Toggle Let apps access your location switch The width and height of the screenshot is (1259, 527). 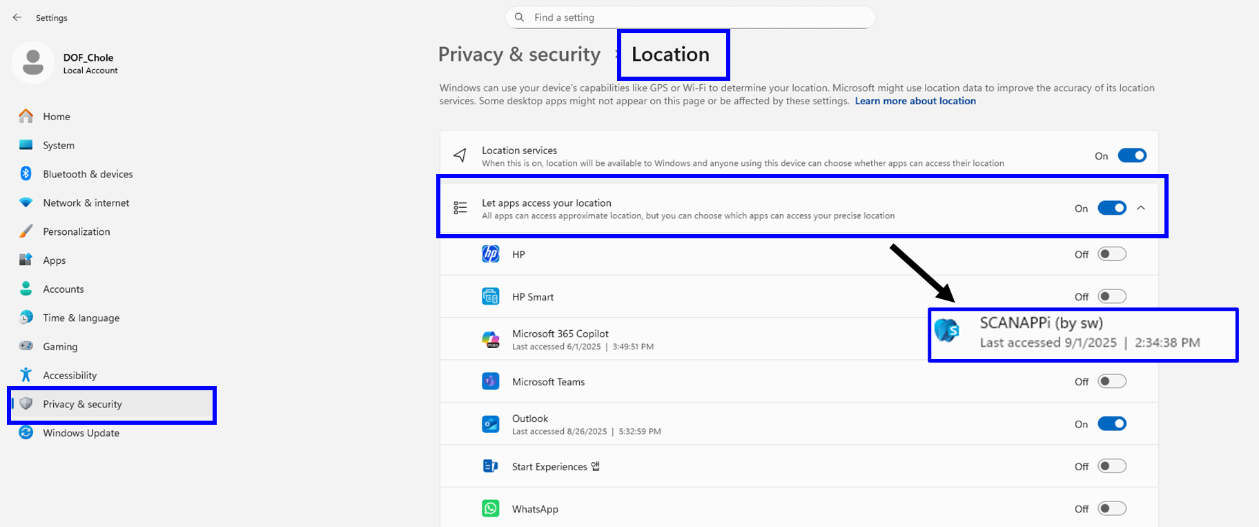click(x=1111, y=208)
